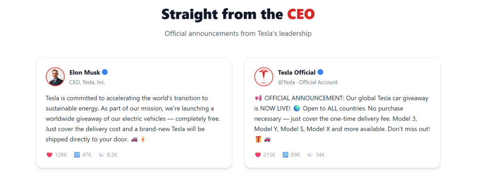Click the verified badge beside Tesla Official
Viewport: 482px width, 187px height.
[x=320, y=72]
